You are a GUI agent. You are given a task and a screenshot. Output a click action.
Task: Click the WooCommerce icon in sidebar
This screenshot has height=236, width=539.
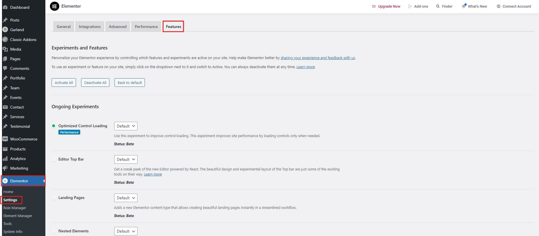pos(5,139)
